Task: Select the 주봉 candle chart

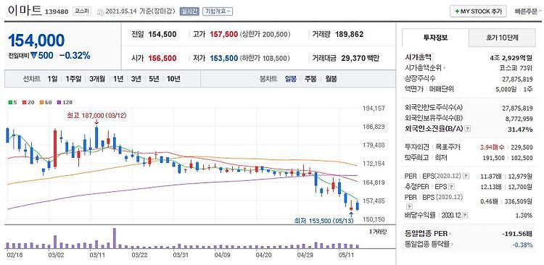Action: (x=310, y=79)
